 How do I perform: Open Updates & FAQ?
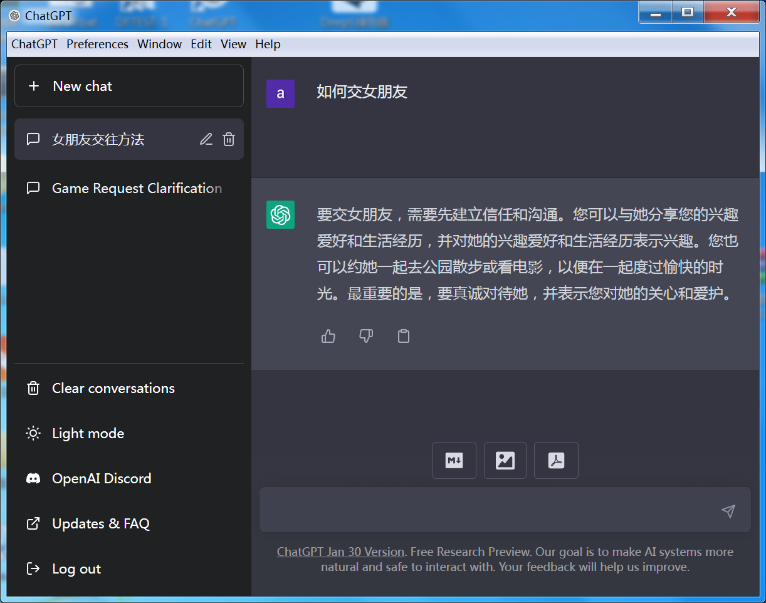pyautogui.click(x=129, y=524)
